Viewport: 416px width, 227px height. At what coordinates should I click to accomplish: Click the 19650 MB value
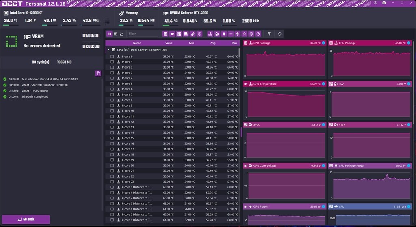64,62
